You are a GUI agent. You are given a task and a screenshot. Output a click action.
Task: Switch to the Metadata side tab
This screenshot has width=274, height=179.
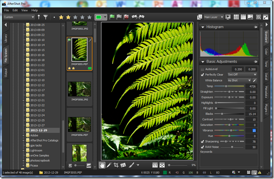tap(266, 92)
